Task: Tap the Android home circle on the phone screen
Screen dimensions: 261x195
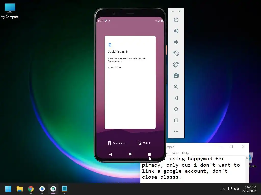Action: coord(130,154)
